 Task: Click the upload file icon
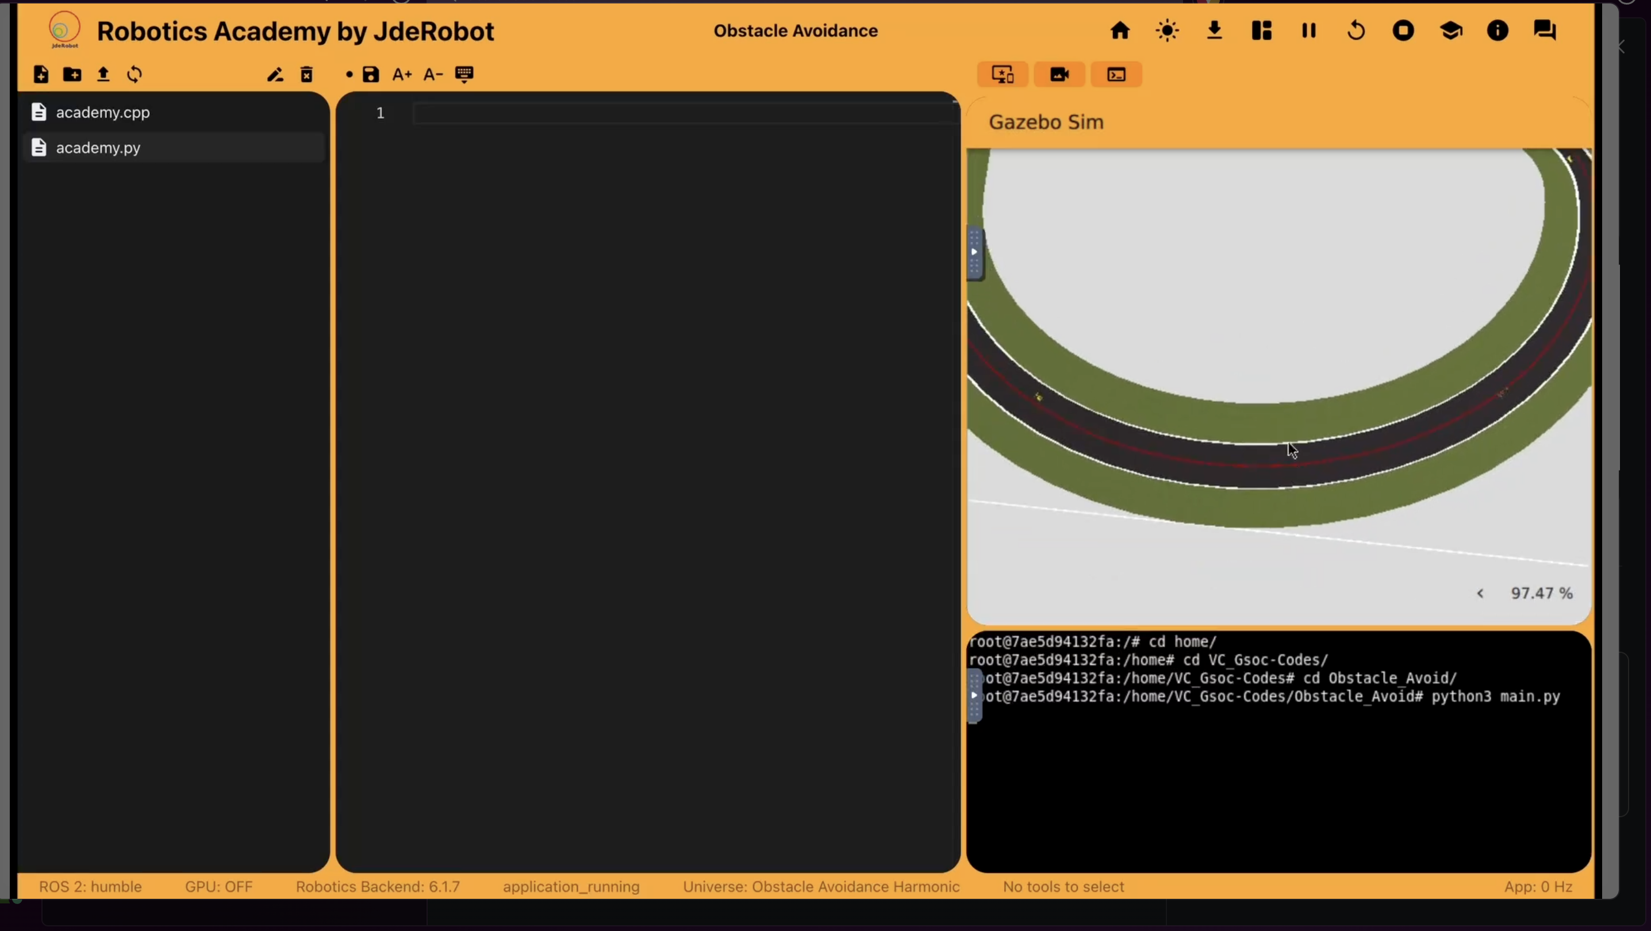click(103, 74)
